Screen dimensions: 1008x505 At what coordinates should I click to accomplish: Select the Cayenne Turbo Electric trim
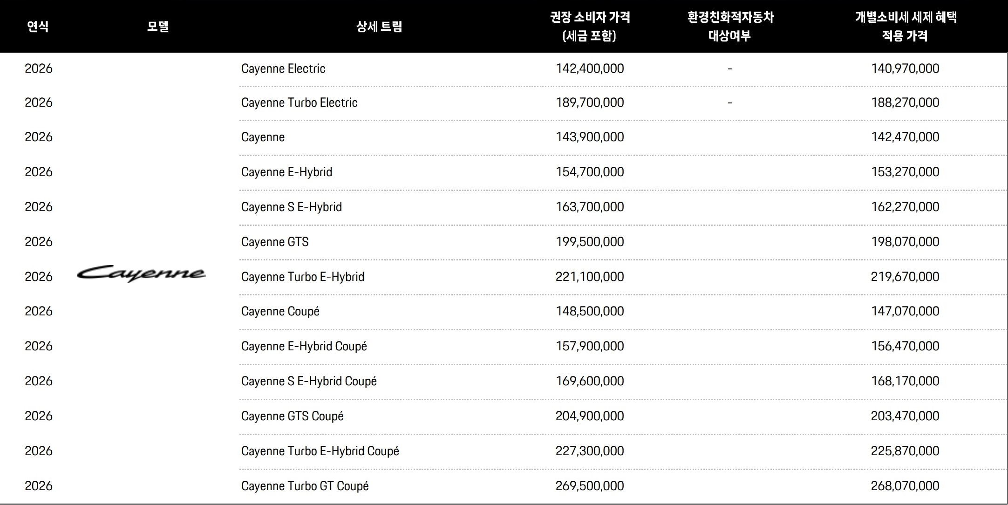(299, 102)
